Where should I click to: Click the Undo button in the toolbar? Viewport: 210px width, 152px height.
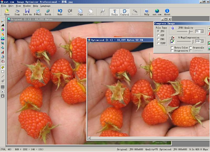pyautogui.click(x=60, y=12)
